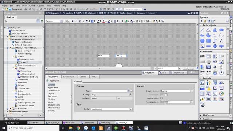Pick the Gauge element

coord(215,73)
